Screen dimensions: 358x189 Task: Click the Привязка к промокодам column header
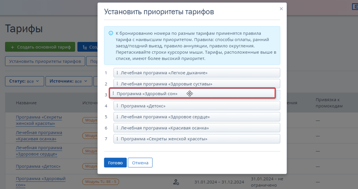pyautogui.click(x=329, y=103)
